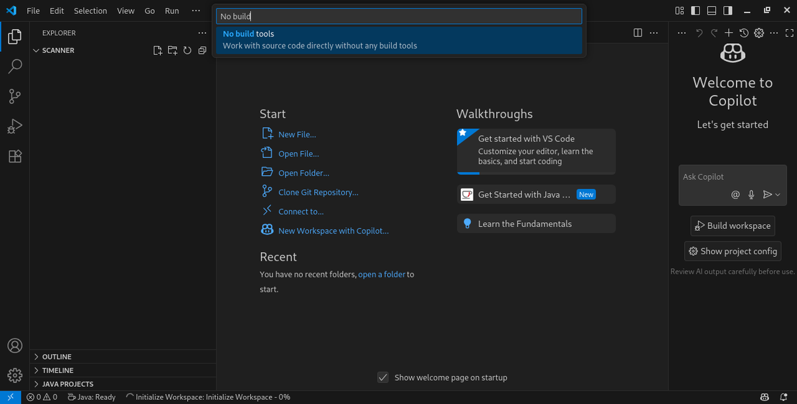The height and width of the screenshot is (404, 797).
Task: Click the New File icon in Explorer
Action: tap(157, 50)
